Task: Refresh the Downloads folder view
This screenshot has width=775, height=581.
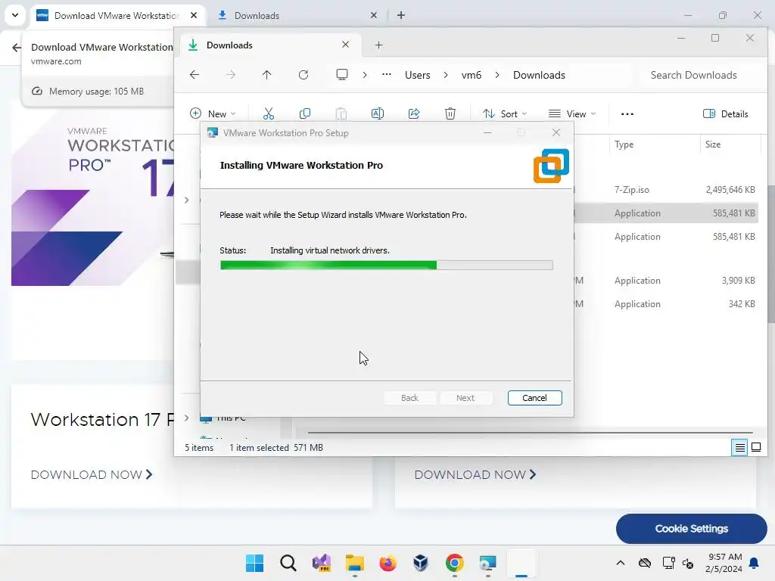Action: click(303, 75)
